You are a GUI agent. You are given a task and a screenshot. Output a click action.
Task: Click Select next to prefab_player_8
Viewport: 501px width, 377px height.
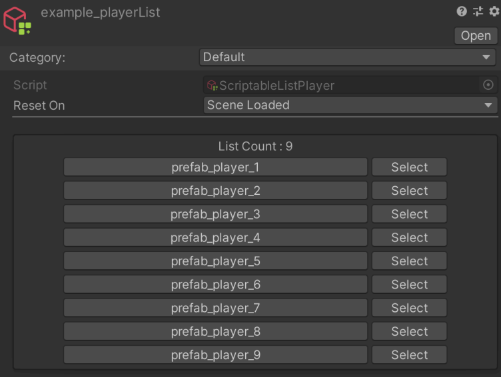[409, 331]
